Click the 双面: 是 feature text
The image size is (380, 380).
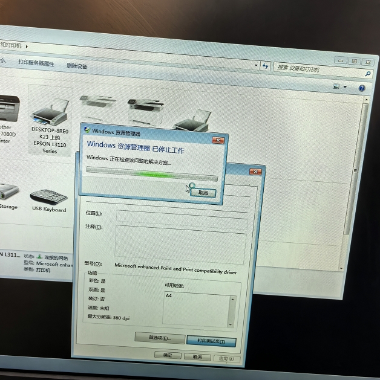pos(97,290)
